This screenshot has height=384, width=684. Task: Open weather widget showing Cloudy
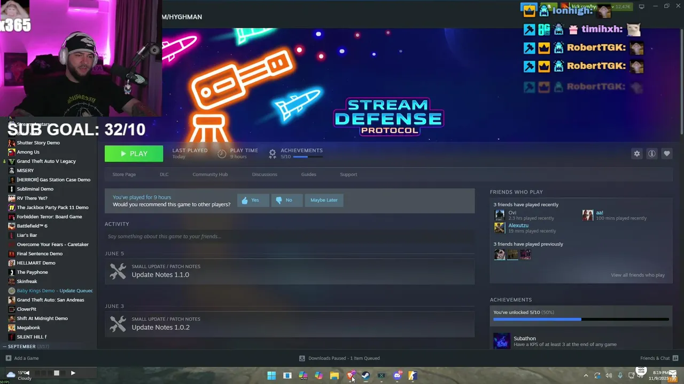tap(19, 375)
